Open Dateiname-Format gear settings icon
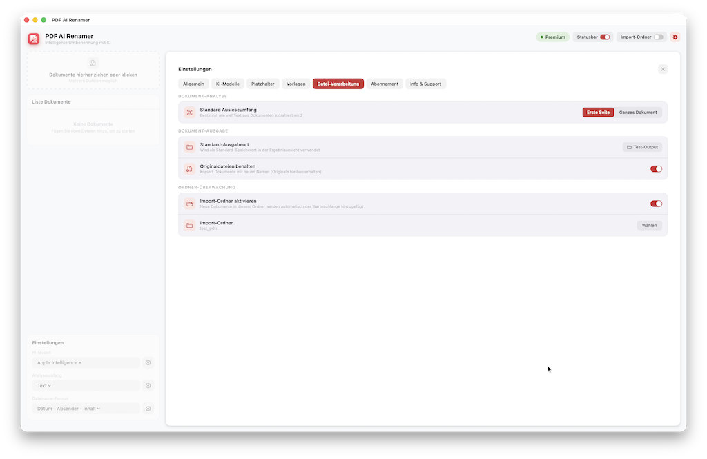 (148, 409)
